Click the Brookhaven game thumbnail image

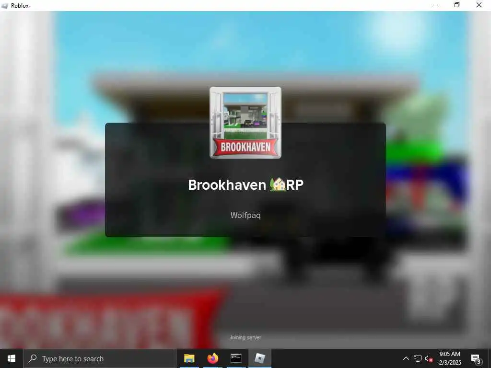click(245, 123)
